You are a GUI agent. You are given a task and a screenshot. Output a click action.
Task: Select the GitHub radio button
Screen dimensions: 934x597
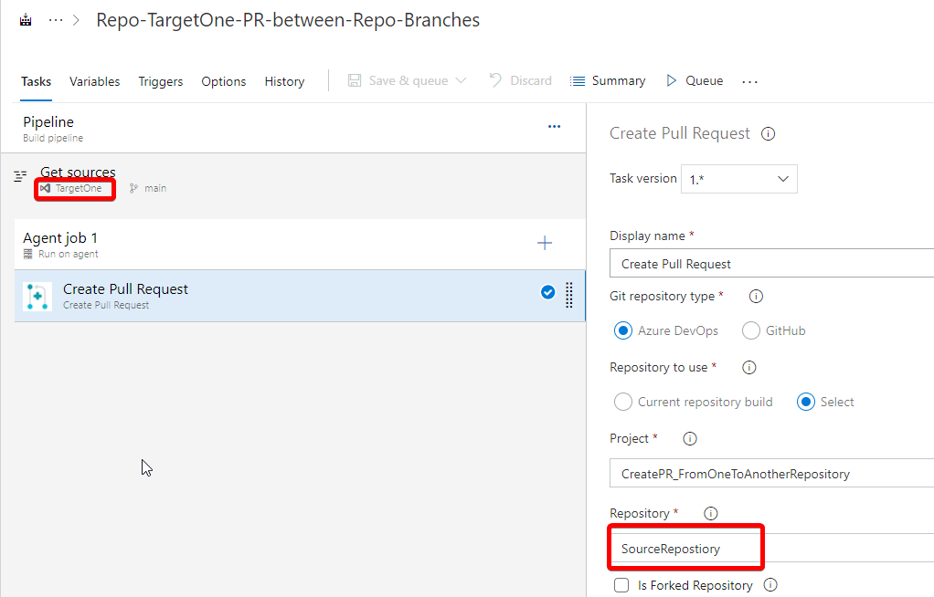749,330
